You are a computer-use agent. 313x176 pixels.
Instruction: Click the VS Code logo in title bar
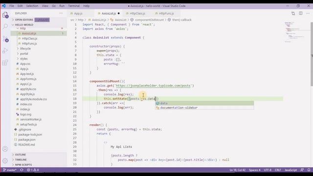(x=4, y=6)
